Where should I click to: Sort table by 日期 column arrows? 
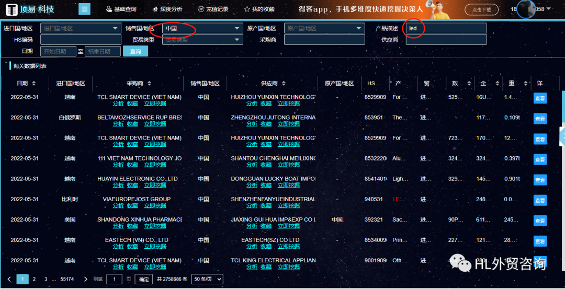pyautogui.click(x=34, y=84)
